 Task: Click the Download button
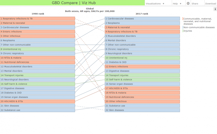(211, 4)
